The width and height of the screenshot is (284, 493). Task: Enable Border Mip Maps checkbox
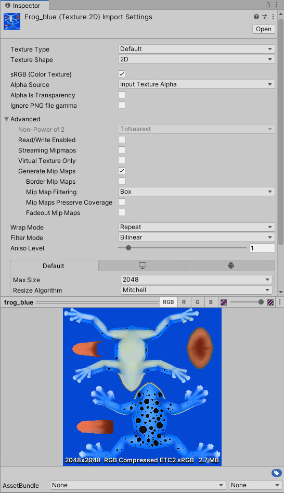122,181
